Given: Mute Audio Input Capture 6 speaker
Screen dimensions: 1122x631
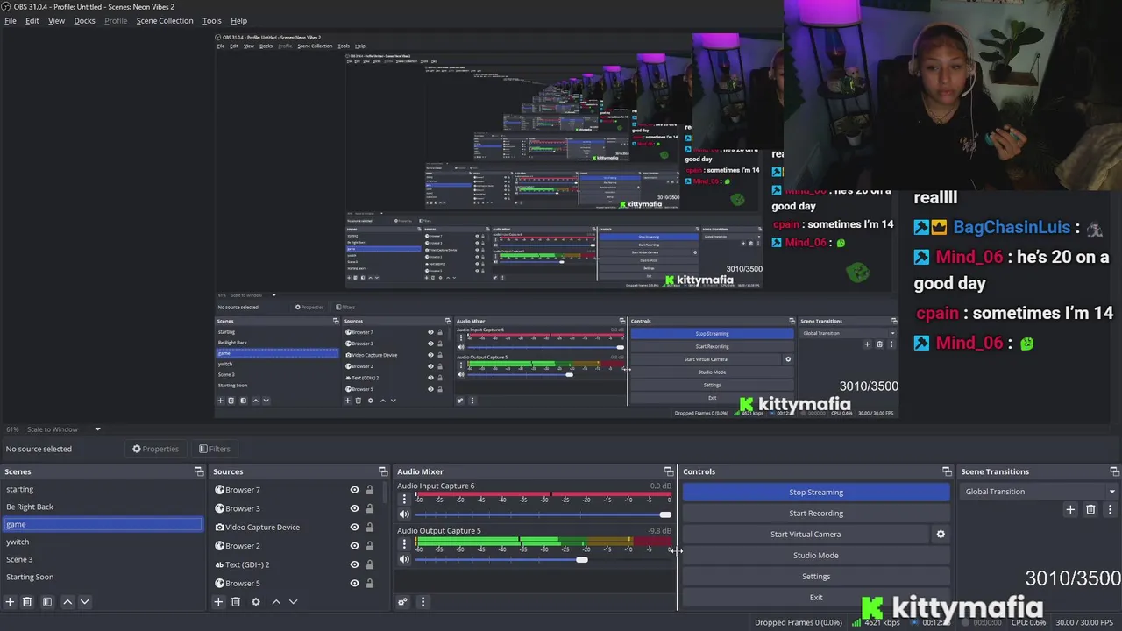Looking at the screenshot, I should [404, 514].
